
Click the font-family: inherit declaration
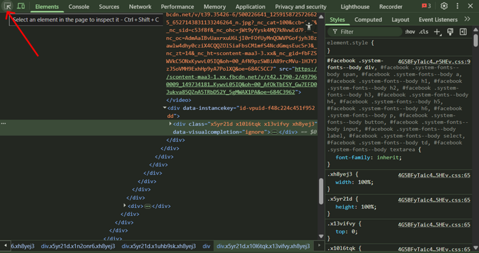click(x=369, y=158)
